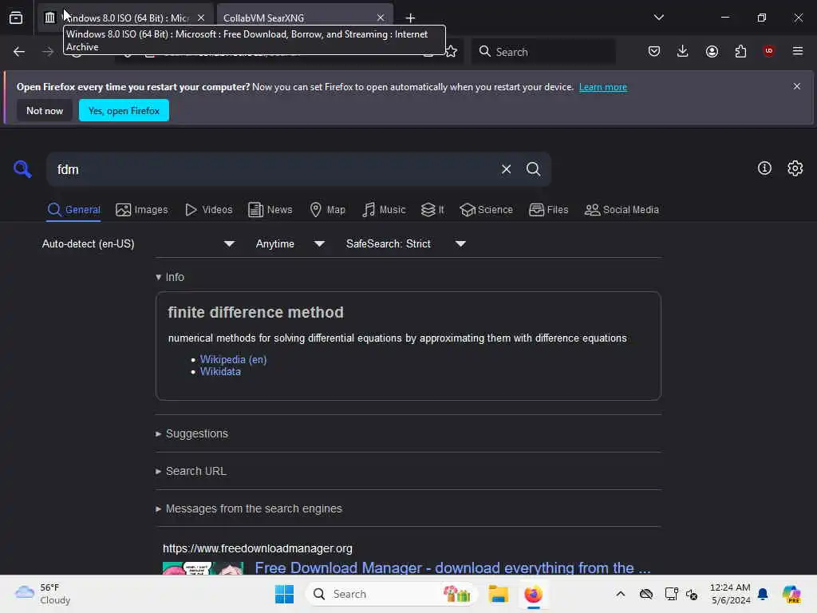Click the OneDrive cloud tray icon
817x613 pixels.
646,594
